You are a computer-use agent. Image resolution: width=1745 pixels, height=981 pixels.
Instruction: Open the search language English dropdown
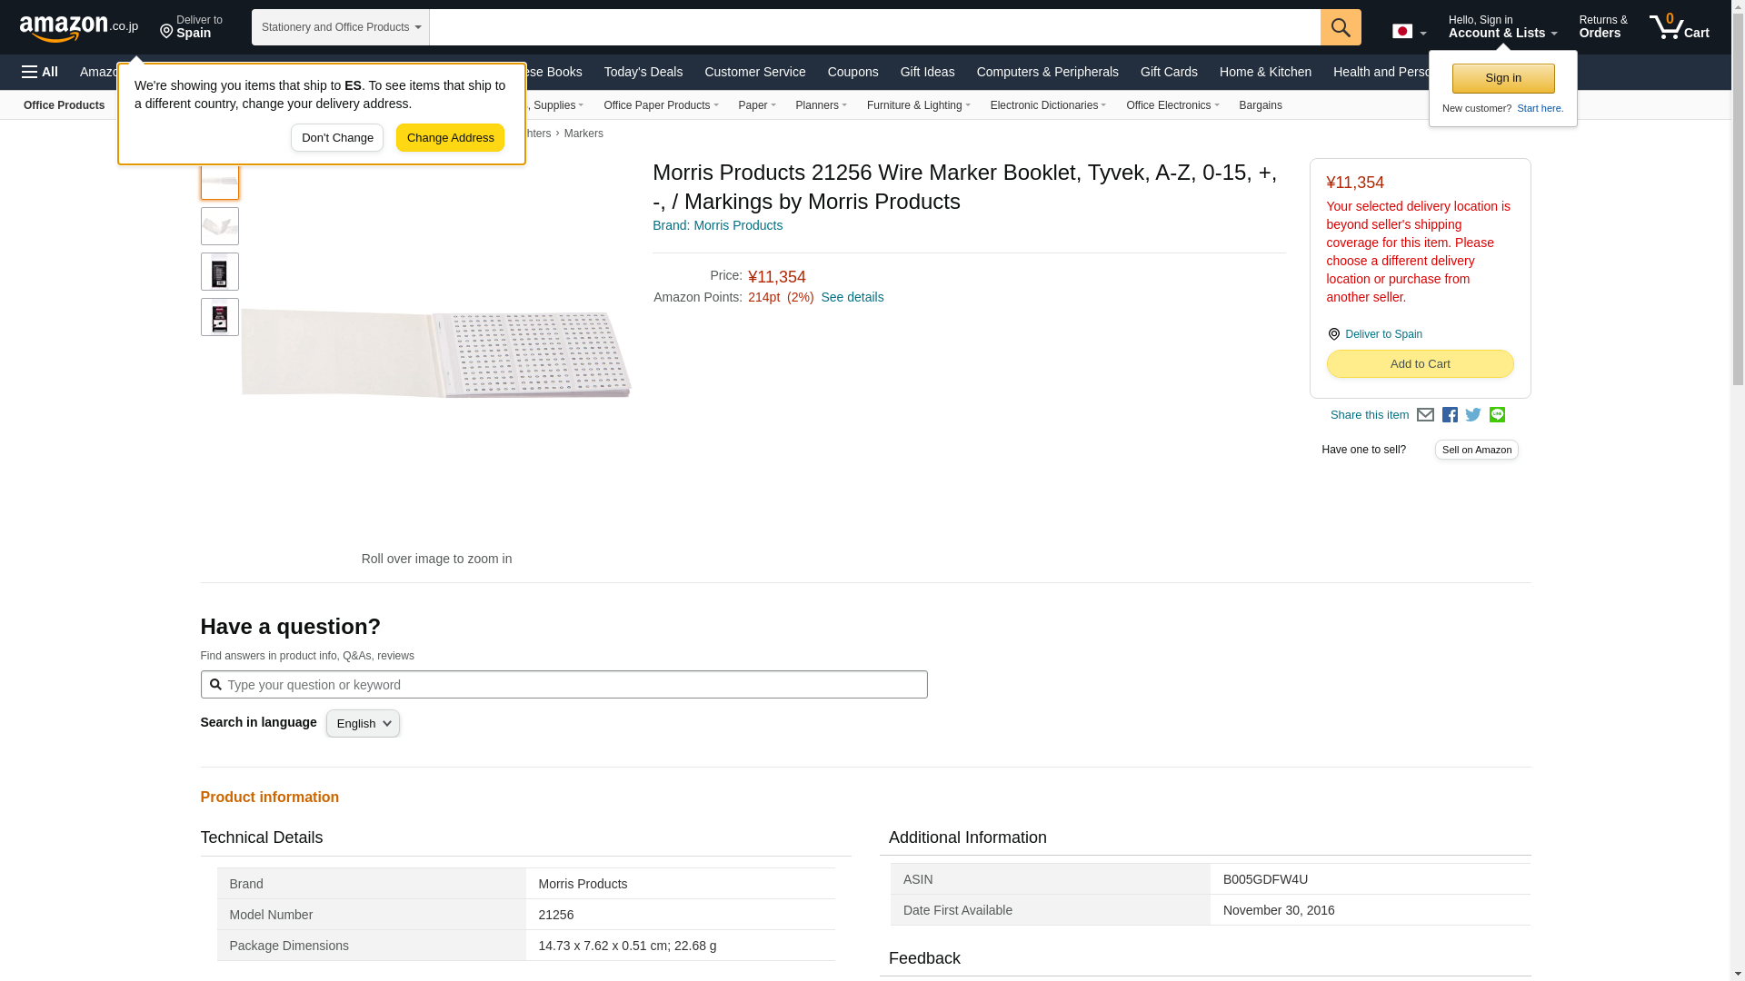(x=363, y=724)
